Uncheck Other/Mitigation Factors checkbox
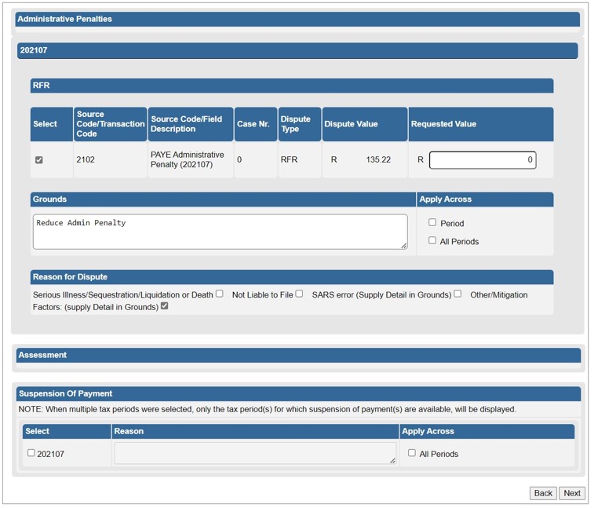Viewport: 598px width, 508px height. (x=164, y=306)
